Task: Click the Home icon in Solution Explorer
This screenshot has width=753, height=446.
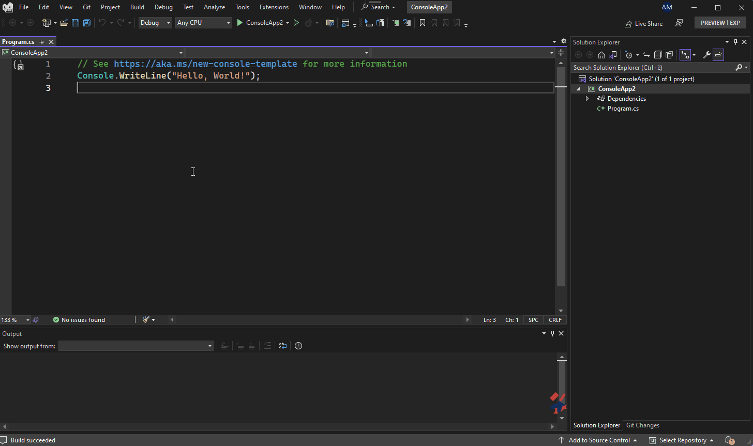Action: (601, 55)
